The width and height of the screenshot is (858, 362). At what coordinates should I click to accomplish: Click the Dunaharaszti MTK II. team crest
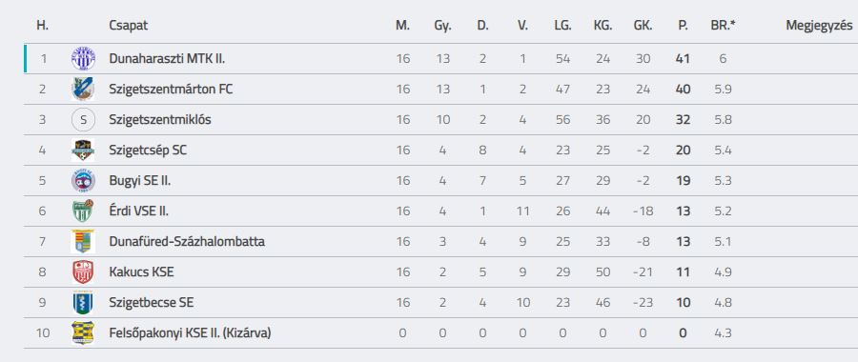(x=83, y=58)
